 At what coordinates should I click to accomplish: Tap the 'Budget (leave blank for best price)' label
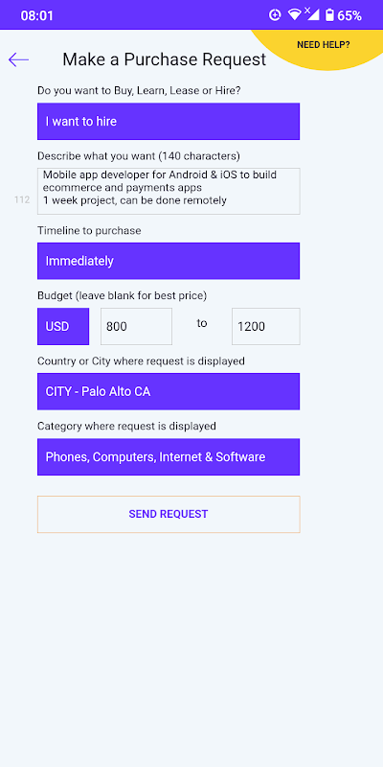pos(123,295)
